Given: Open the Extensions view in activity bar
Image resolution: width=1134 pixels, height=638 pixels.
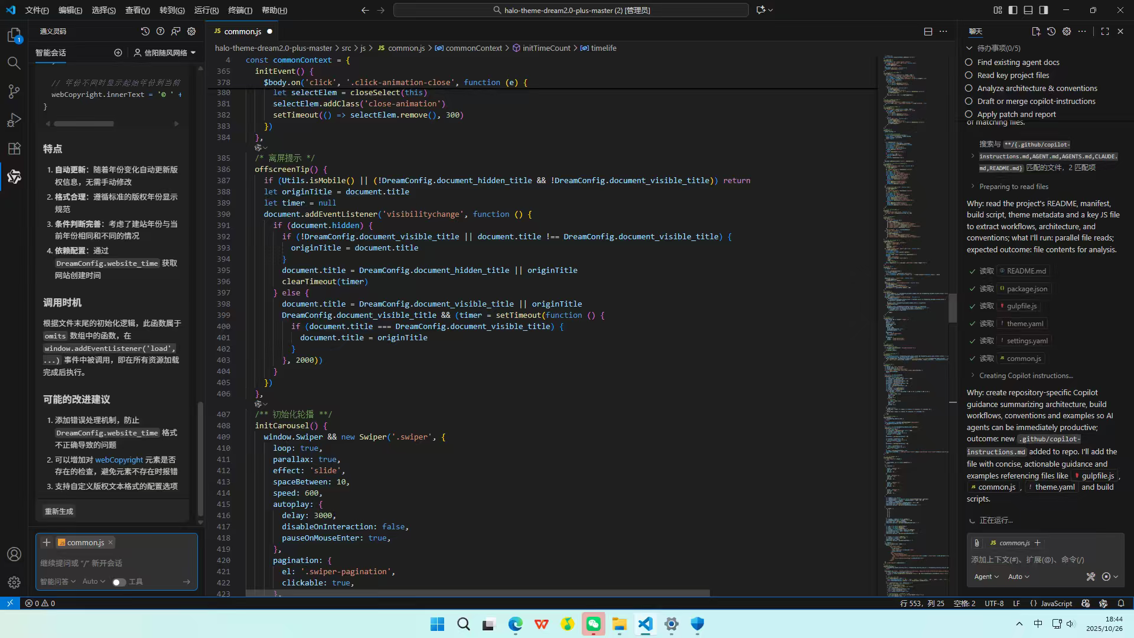Looking at the screenshot, I should coord(14,148).
